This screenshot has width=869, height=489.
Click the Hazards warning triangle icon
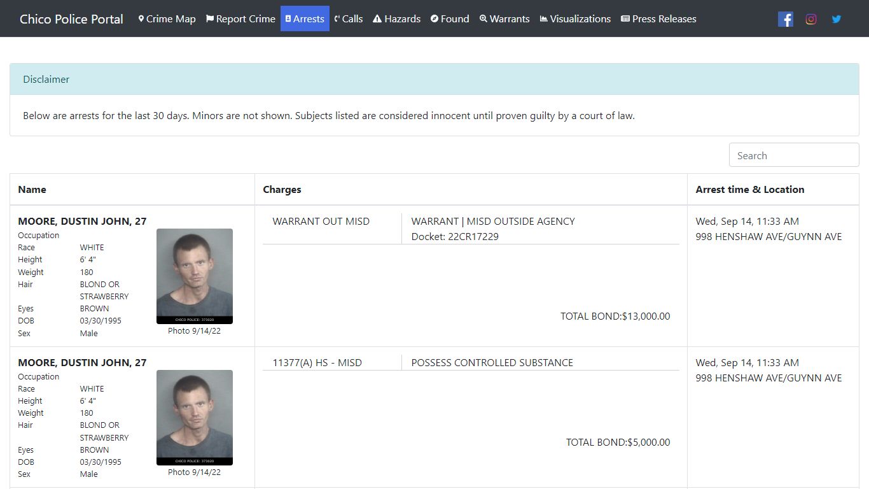[377, 19]
